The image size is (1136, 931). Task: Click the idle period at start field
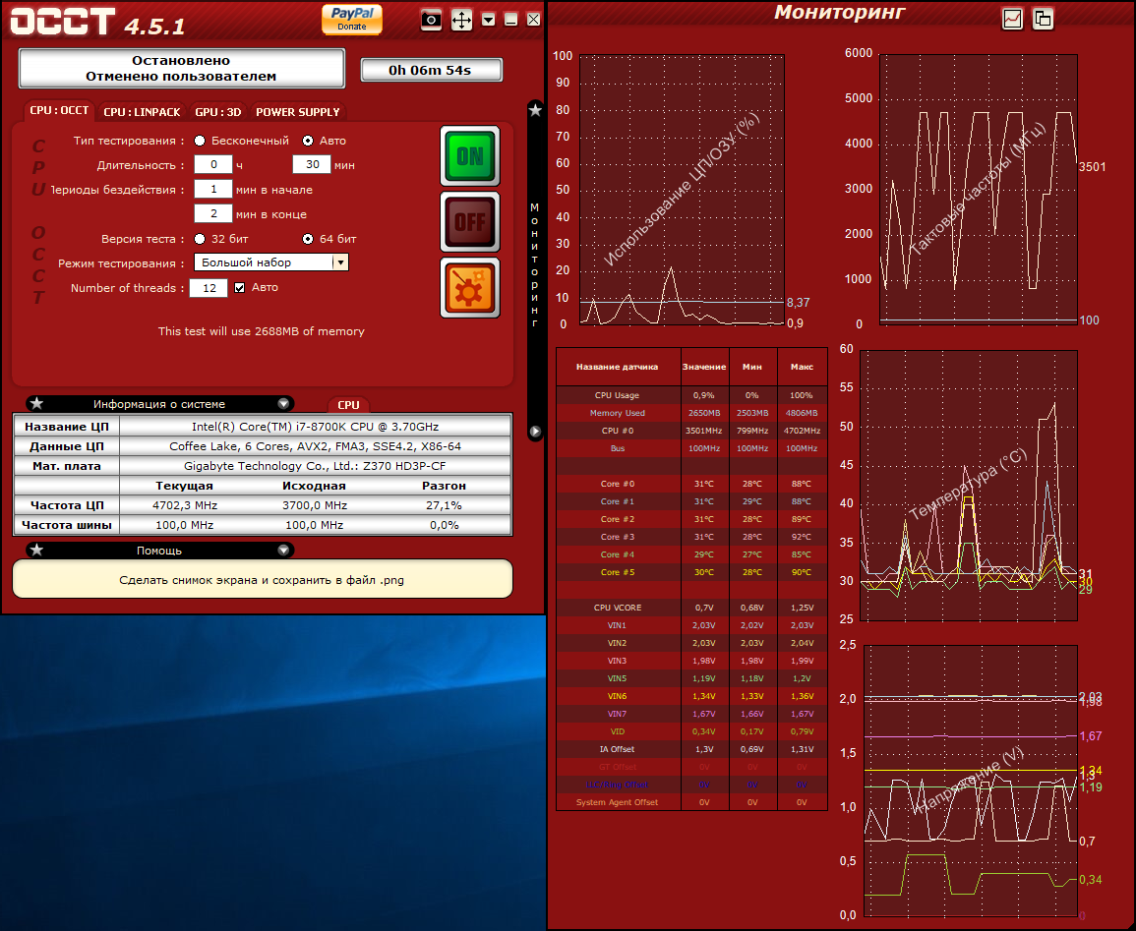point(213,189)
